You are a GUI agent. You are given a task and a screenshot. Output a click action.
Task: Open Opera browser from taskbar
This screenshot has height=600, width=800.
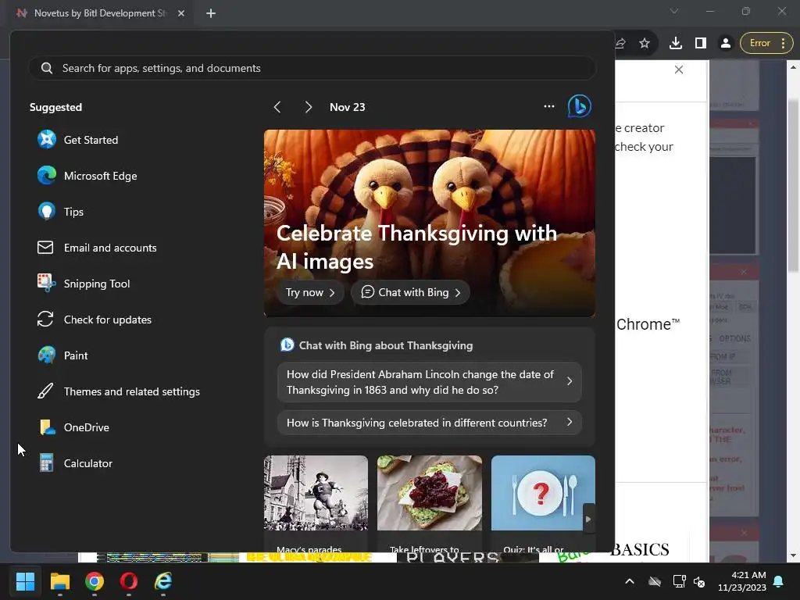point(129,581)
